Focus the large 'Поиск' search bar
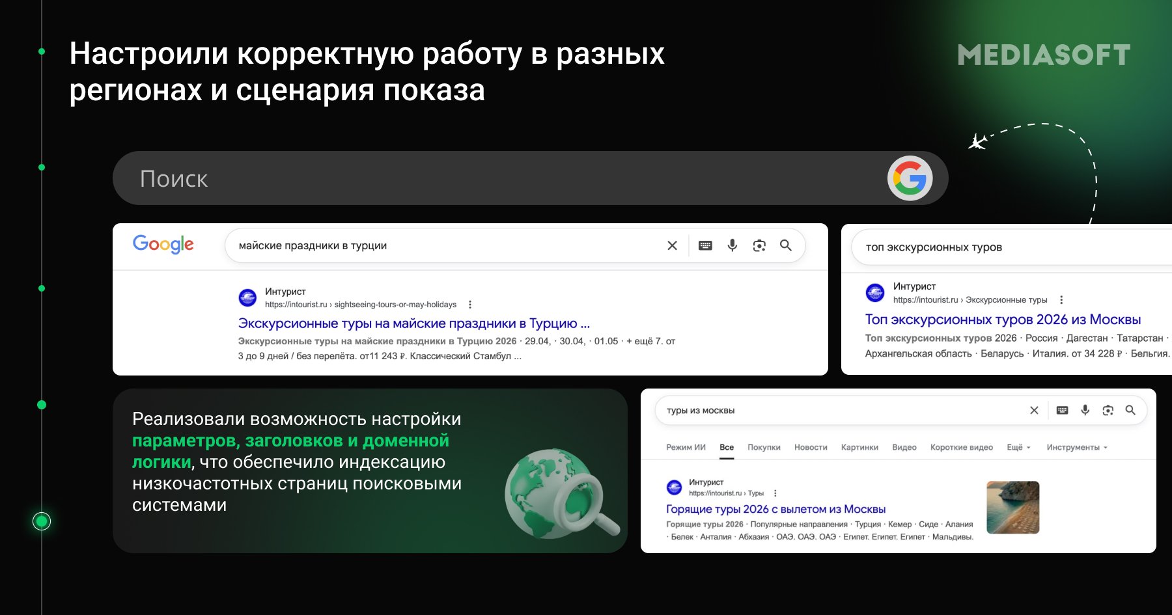1172x615 pixels. coord(530,178)
